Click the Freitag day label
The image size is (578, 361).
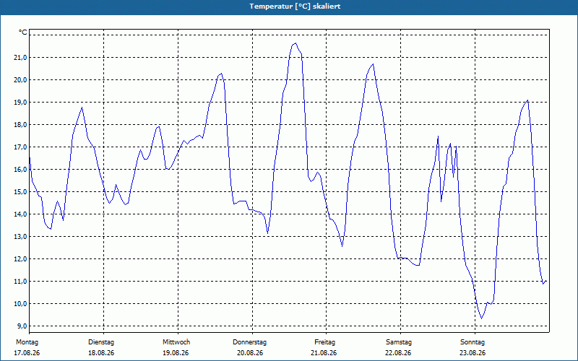pos(324,342)
